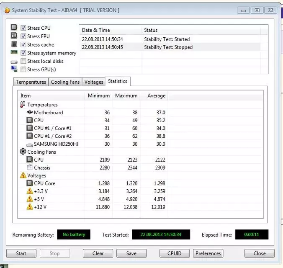Image resolution: width=283 pixels, height=268 pixels.
Task: Save the statistics with Save button
Action: pos(131,253)
